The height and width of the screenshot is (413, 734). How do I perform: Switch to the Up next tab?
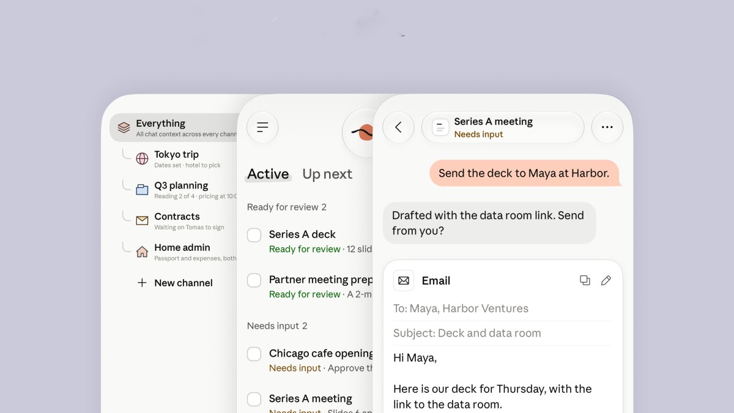point(327,174)
